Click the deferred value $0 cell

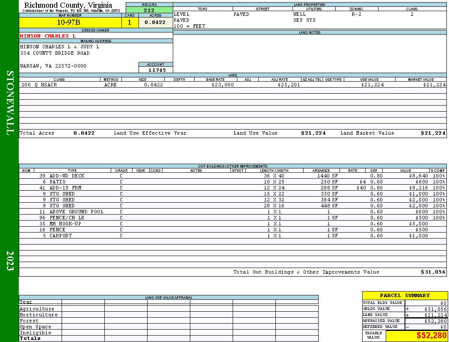pos(426,327)
